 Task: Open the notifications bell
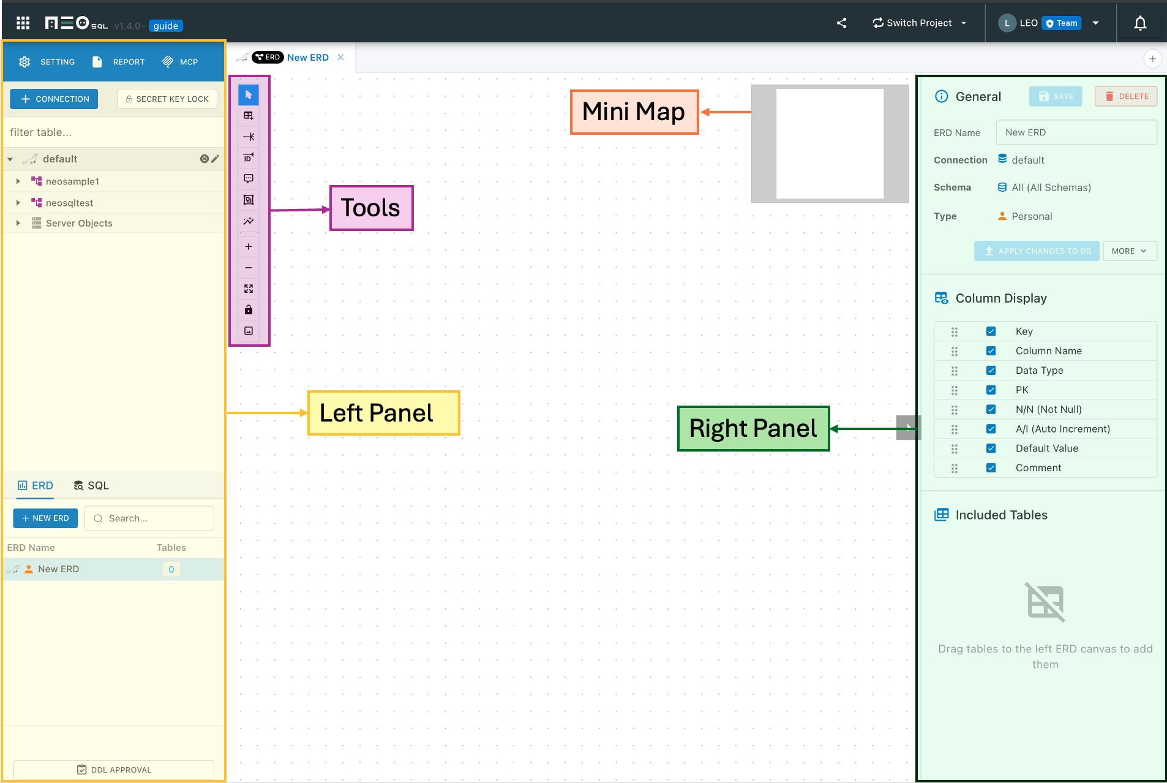coord(1140,23)
